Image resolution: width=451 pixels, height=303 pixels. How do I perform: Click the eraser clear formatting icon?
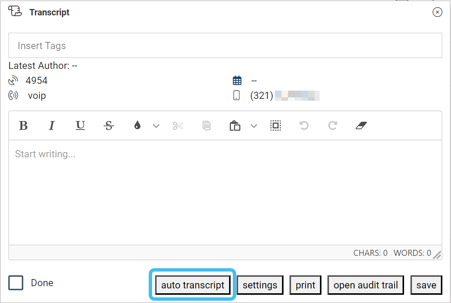click(x=360, y=126)
